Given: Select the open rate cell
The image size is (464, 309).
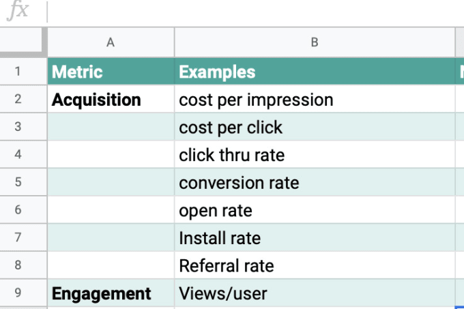Looking at the screenshot, I should [x=315, y=209].
